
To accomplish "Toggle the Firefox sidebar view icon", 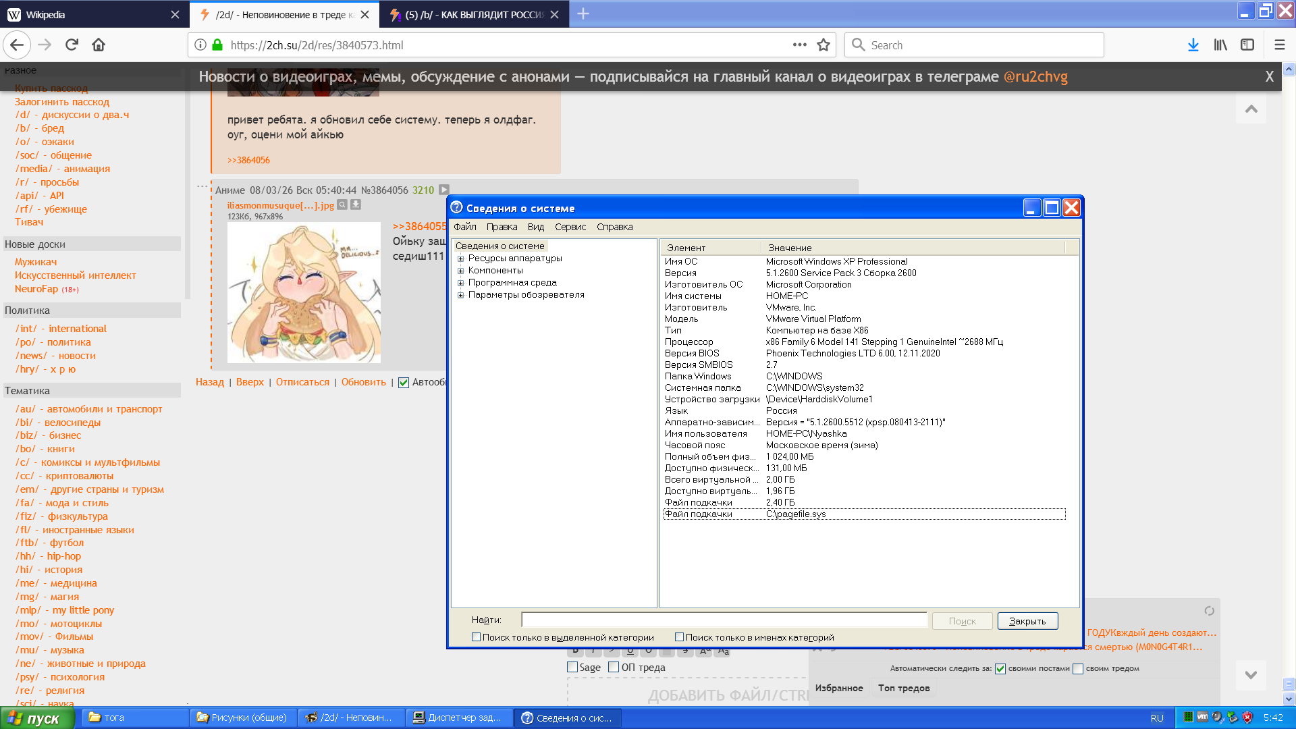I will click(x=1247, y=45).
